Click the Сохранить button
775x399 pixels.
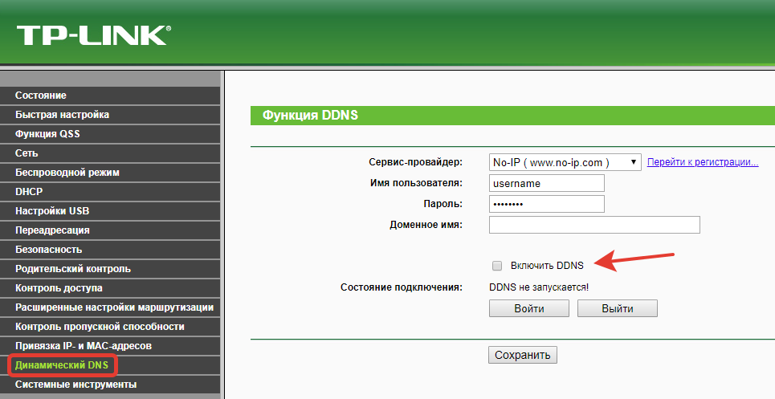(522, 355)
